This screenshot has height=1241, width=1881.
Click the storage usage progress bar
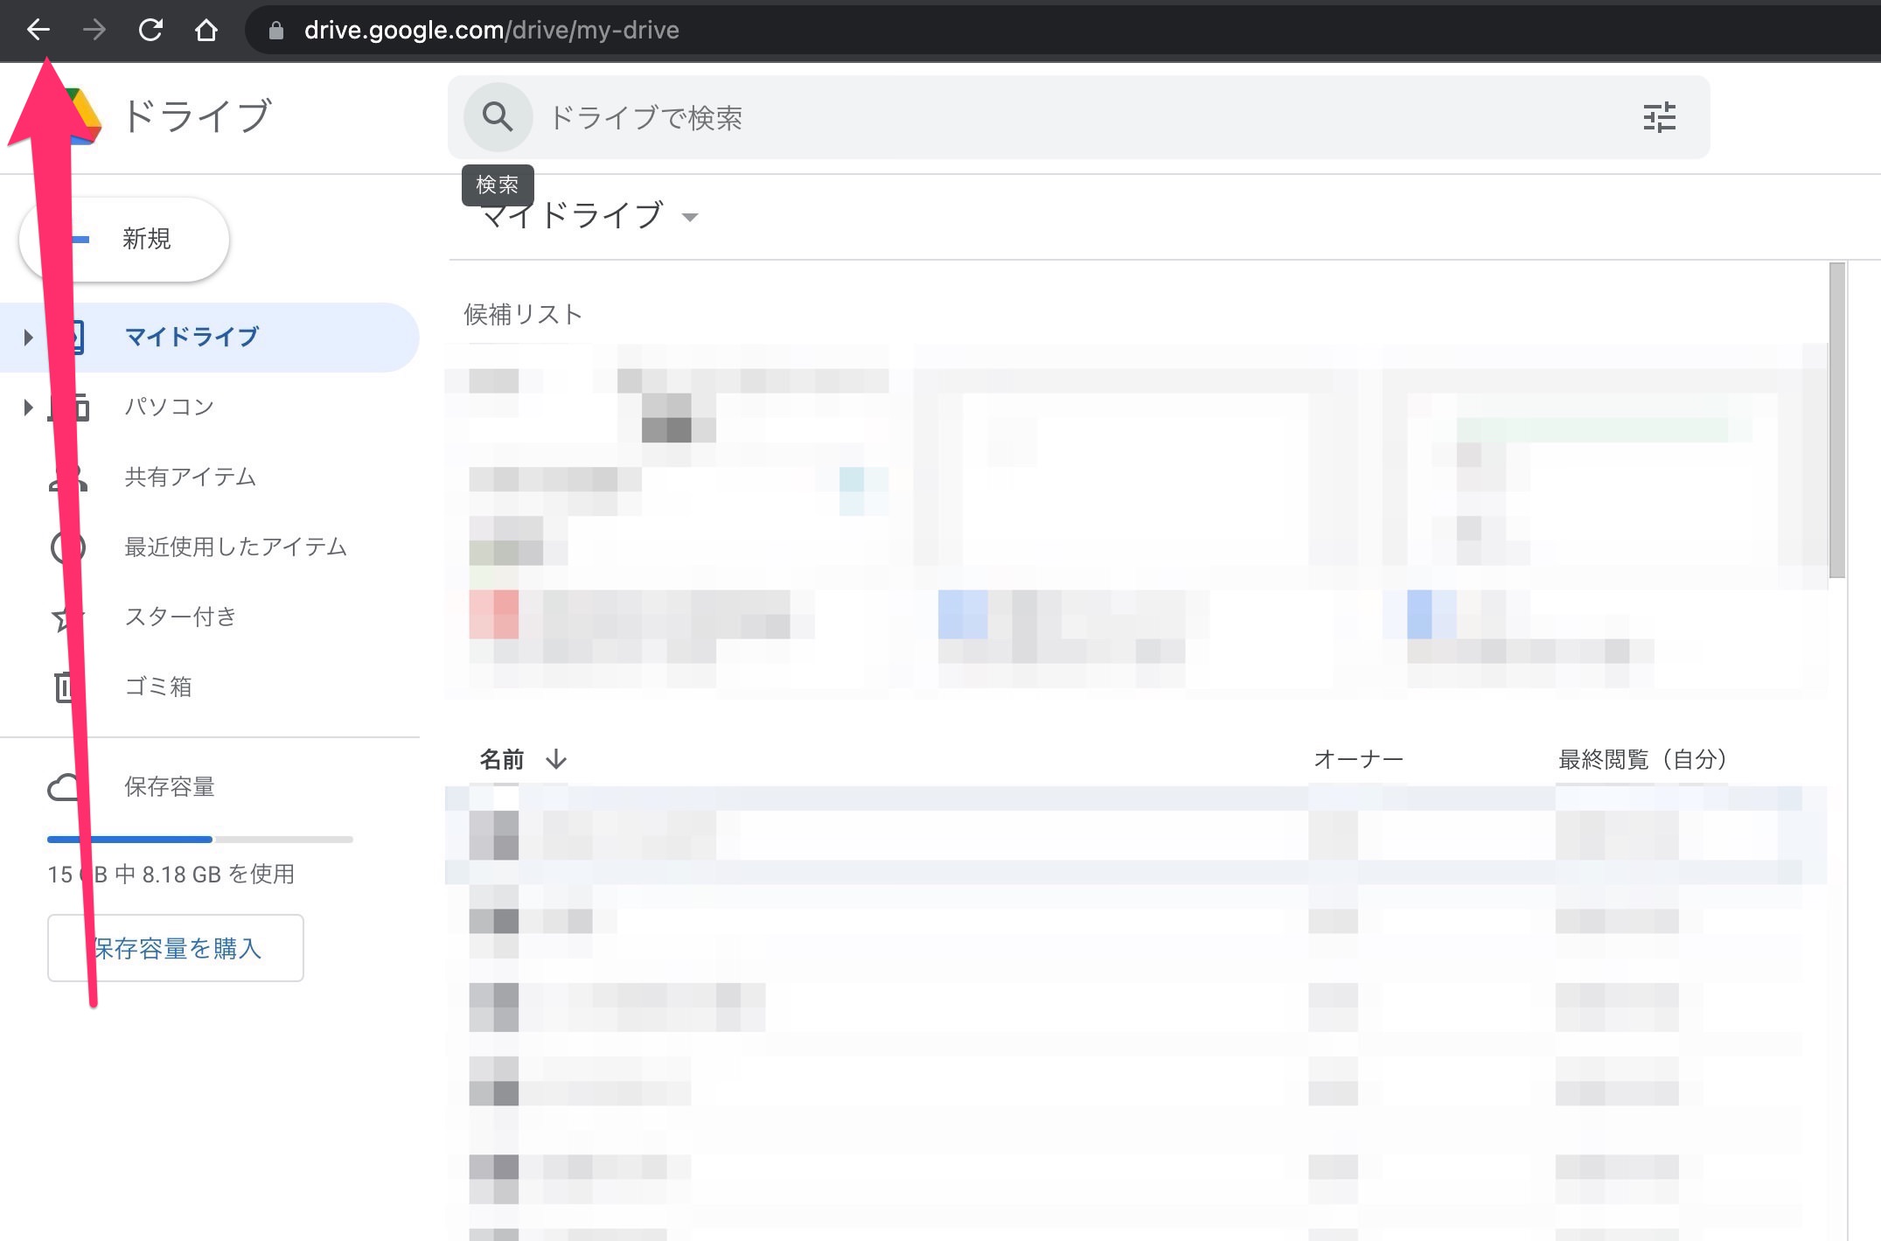pyautogui.click(x=200, y=840)
